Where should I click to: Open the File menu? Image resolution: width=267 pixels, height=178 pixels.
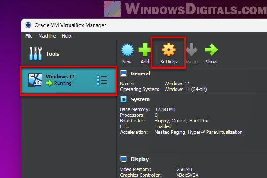[x=29, y=36]
